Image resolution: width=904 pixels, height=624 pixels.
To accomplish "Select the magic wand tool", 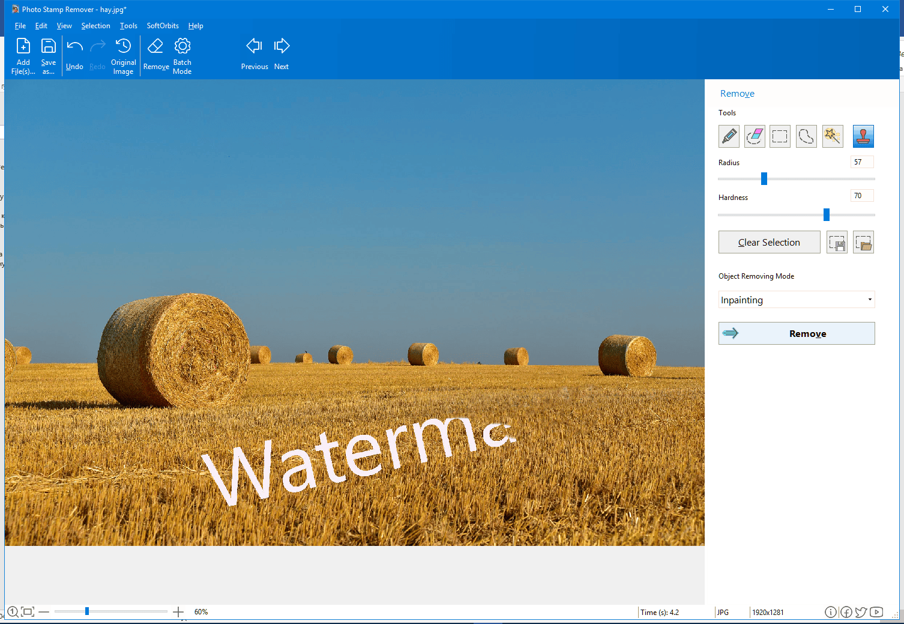I will (833, 136).
